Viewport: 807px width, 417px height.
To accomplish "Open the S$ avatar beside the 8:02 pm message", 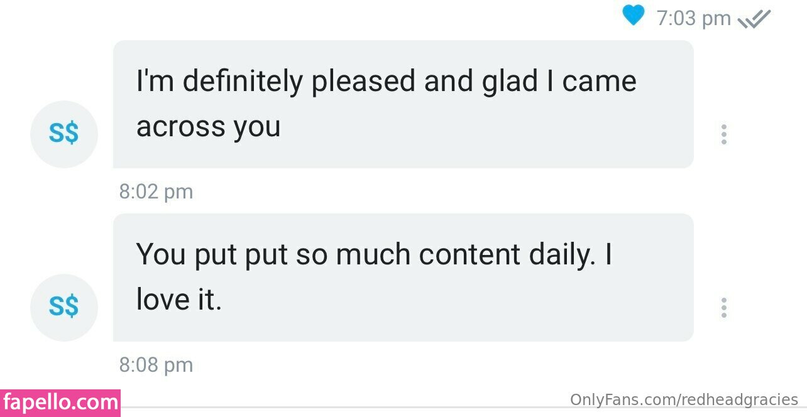I will pos(64,134).
